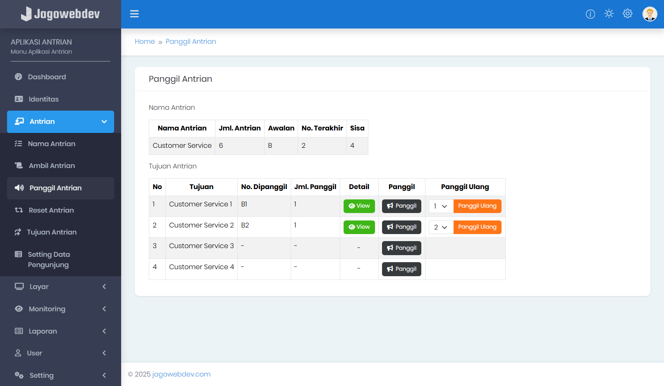The height and width of the screenshot is (386, 664).
Task: Click Panggil Ulang for Customer Service 2
Action: tap(477, 227)
